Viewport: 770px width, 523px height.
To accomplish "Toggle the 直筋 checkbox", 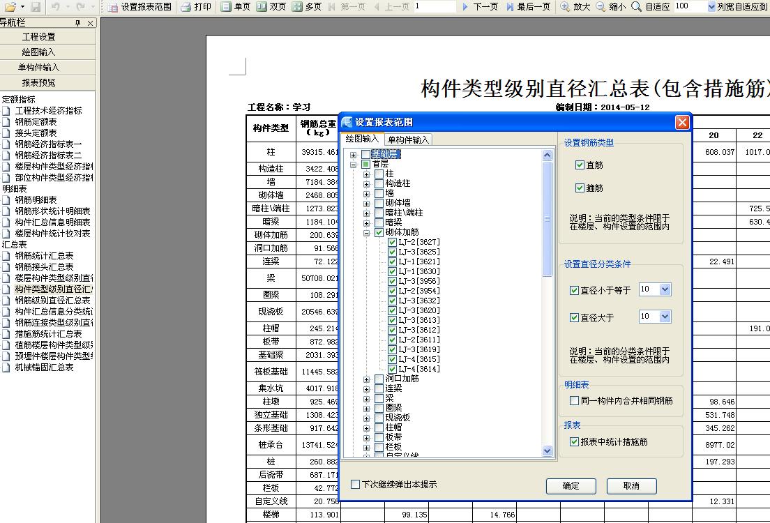I will coord(580,165).
